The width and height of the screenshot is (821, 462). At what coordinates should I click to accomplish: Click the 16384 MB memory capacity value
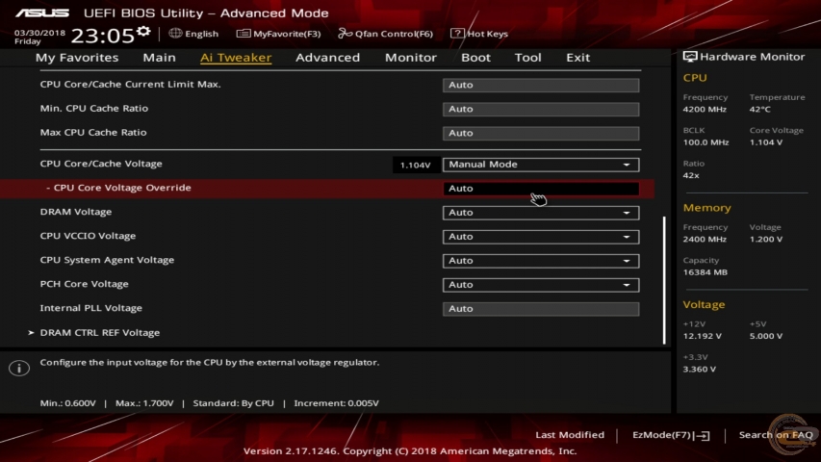pyautogui.click(x=705, y=272)
